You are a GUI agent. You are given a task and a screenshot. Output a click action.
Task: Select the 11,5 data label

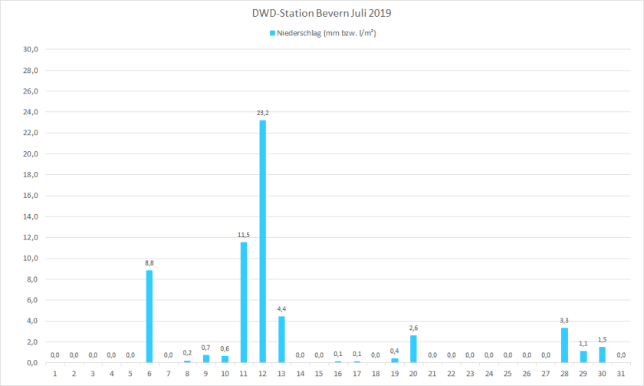tap(244, 235)
